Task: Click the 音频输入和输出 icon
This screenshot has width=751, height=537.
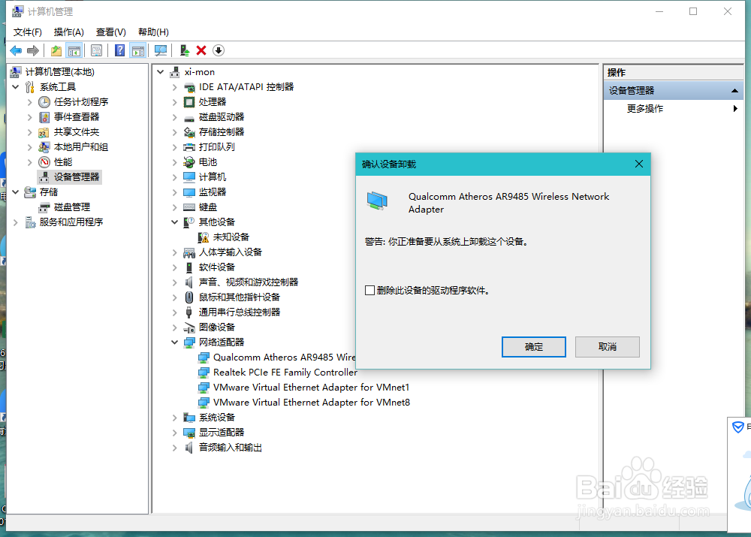Action: 189,448
